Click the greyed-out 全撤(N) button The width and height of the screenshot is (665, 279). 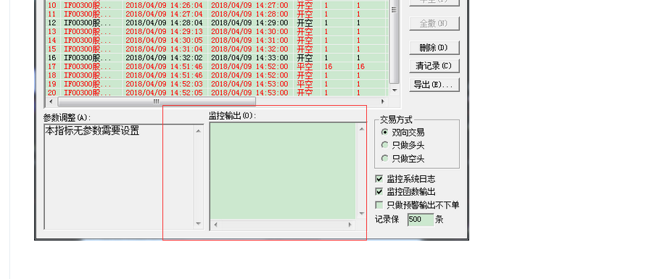[434, 23]
